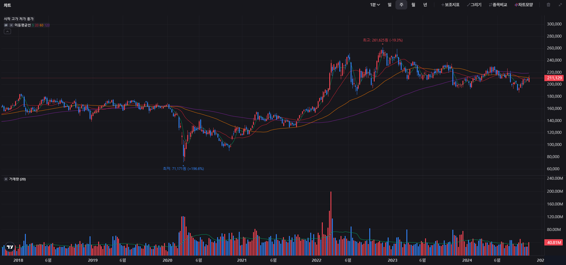
Task: Remove the 이동평균선 moving average indicator
Action: click(11, 25)
